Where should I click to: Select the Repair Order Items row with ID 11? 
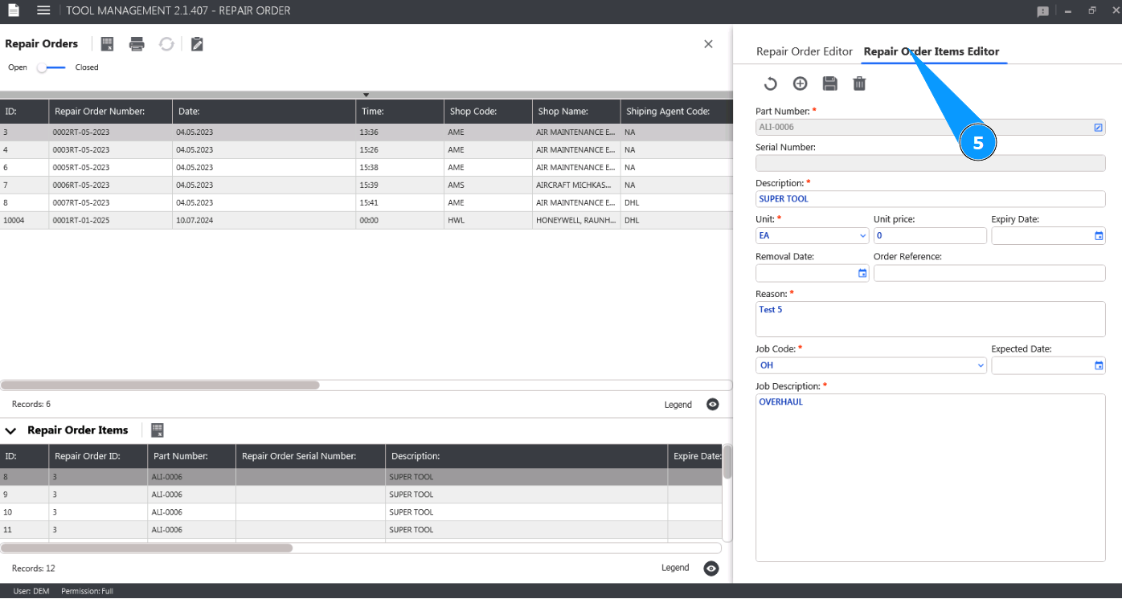pos(361,530)
